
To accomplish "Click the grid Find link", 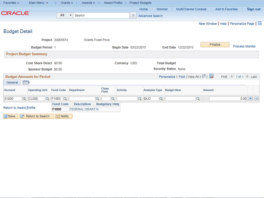I will click(181, 77).
